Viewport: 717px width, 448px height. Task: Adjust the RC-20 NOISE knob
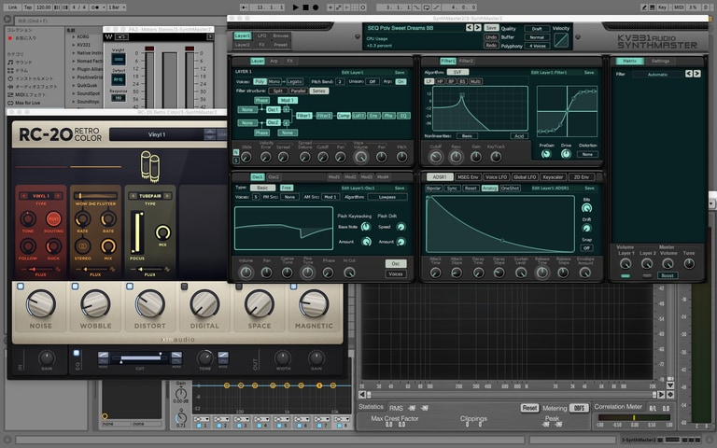coord(41,304)
